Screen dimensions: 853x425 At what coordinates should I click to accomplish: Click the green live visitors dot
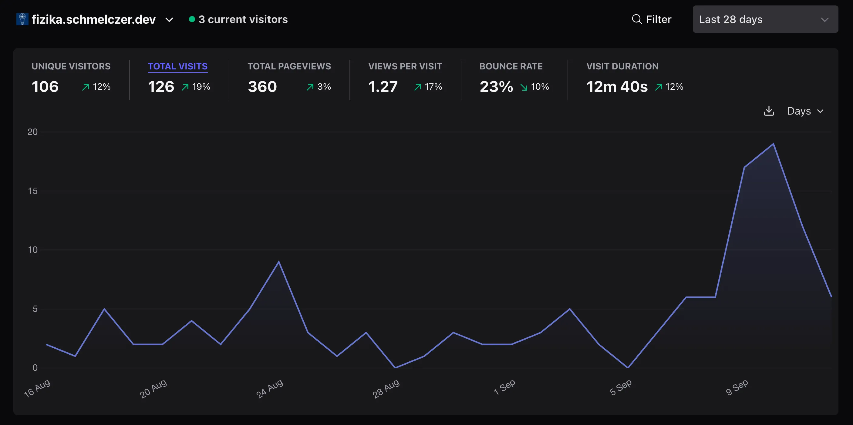[192, 19]
